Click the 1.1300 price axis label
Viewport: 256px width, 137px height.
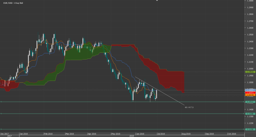(250, 116)
